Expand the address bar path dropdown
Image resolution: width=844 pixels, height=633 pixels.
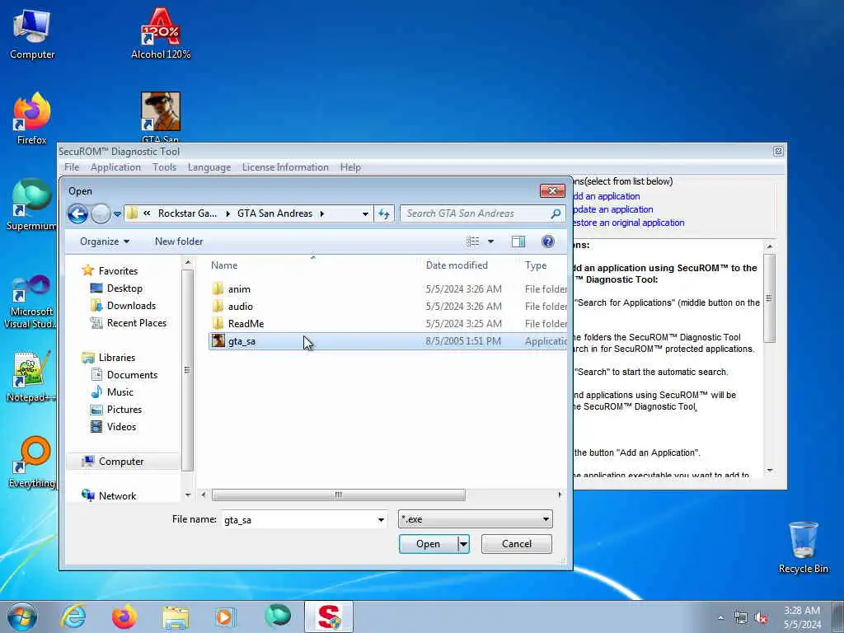pos(365,213)
